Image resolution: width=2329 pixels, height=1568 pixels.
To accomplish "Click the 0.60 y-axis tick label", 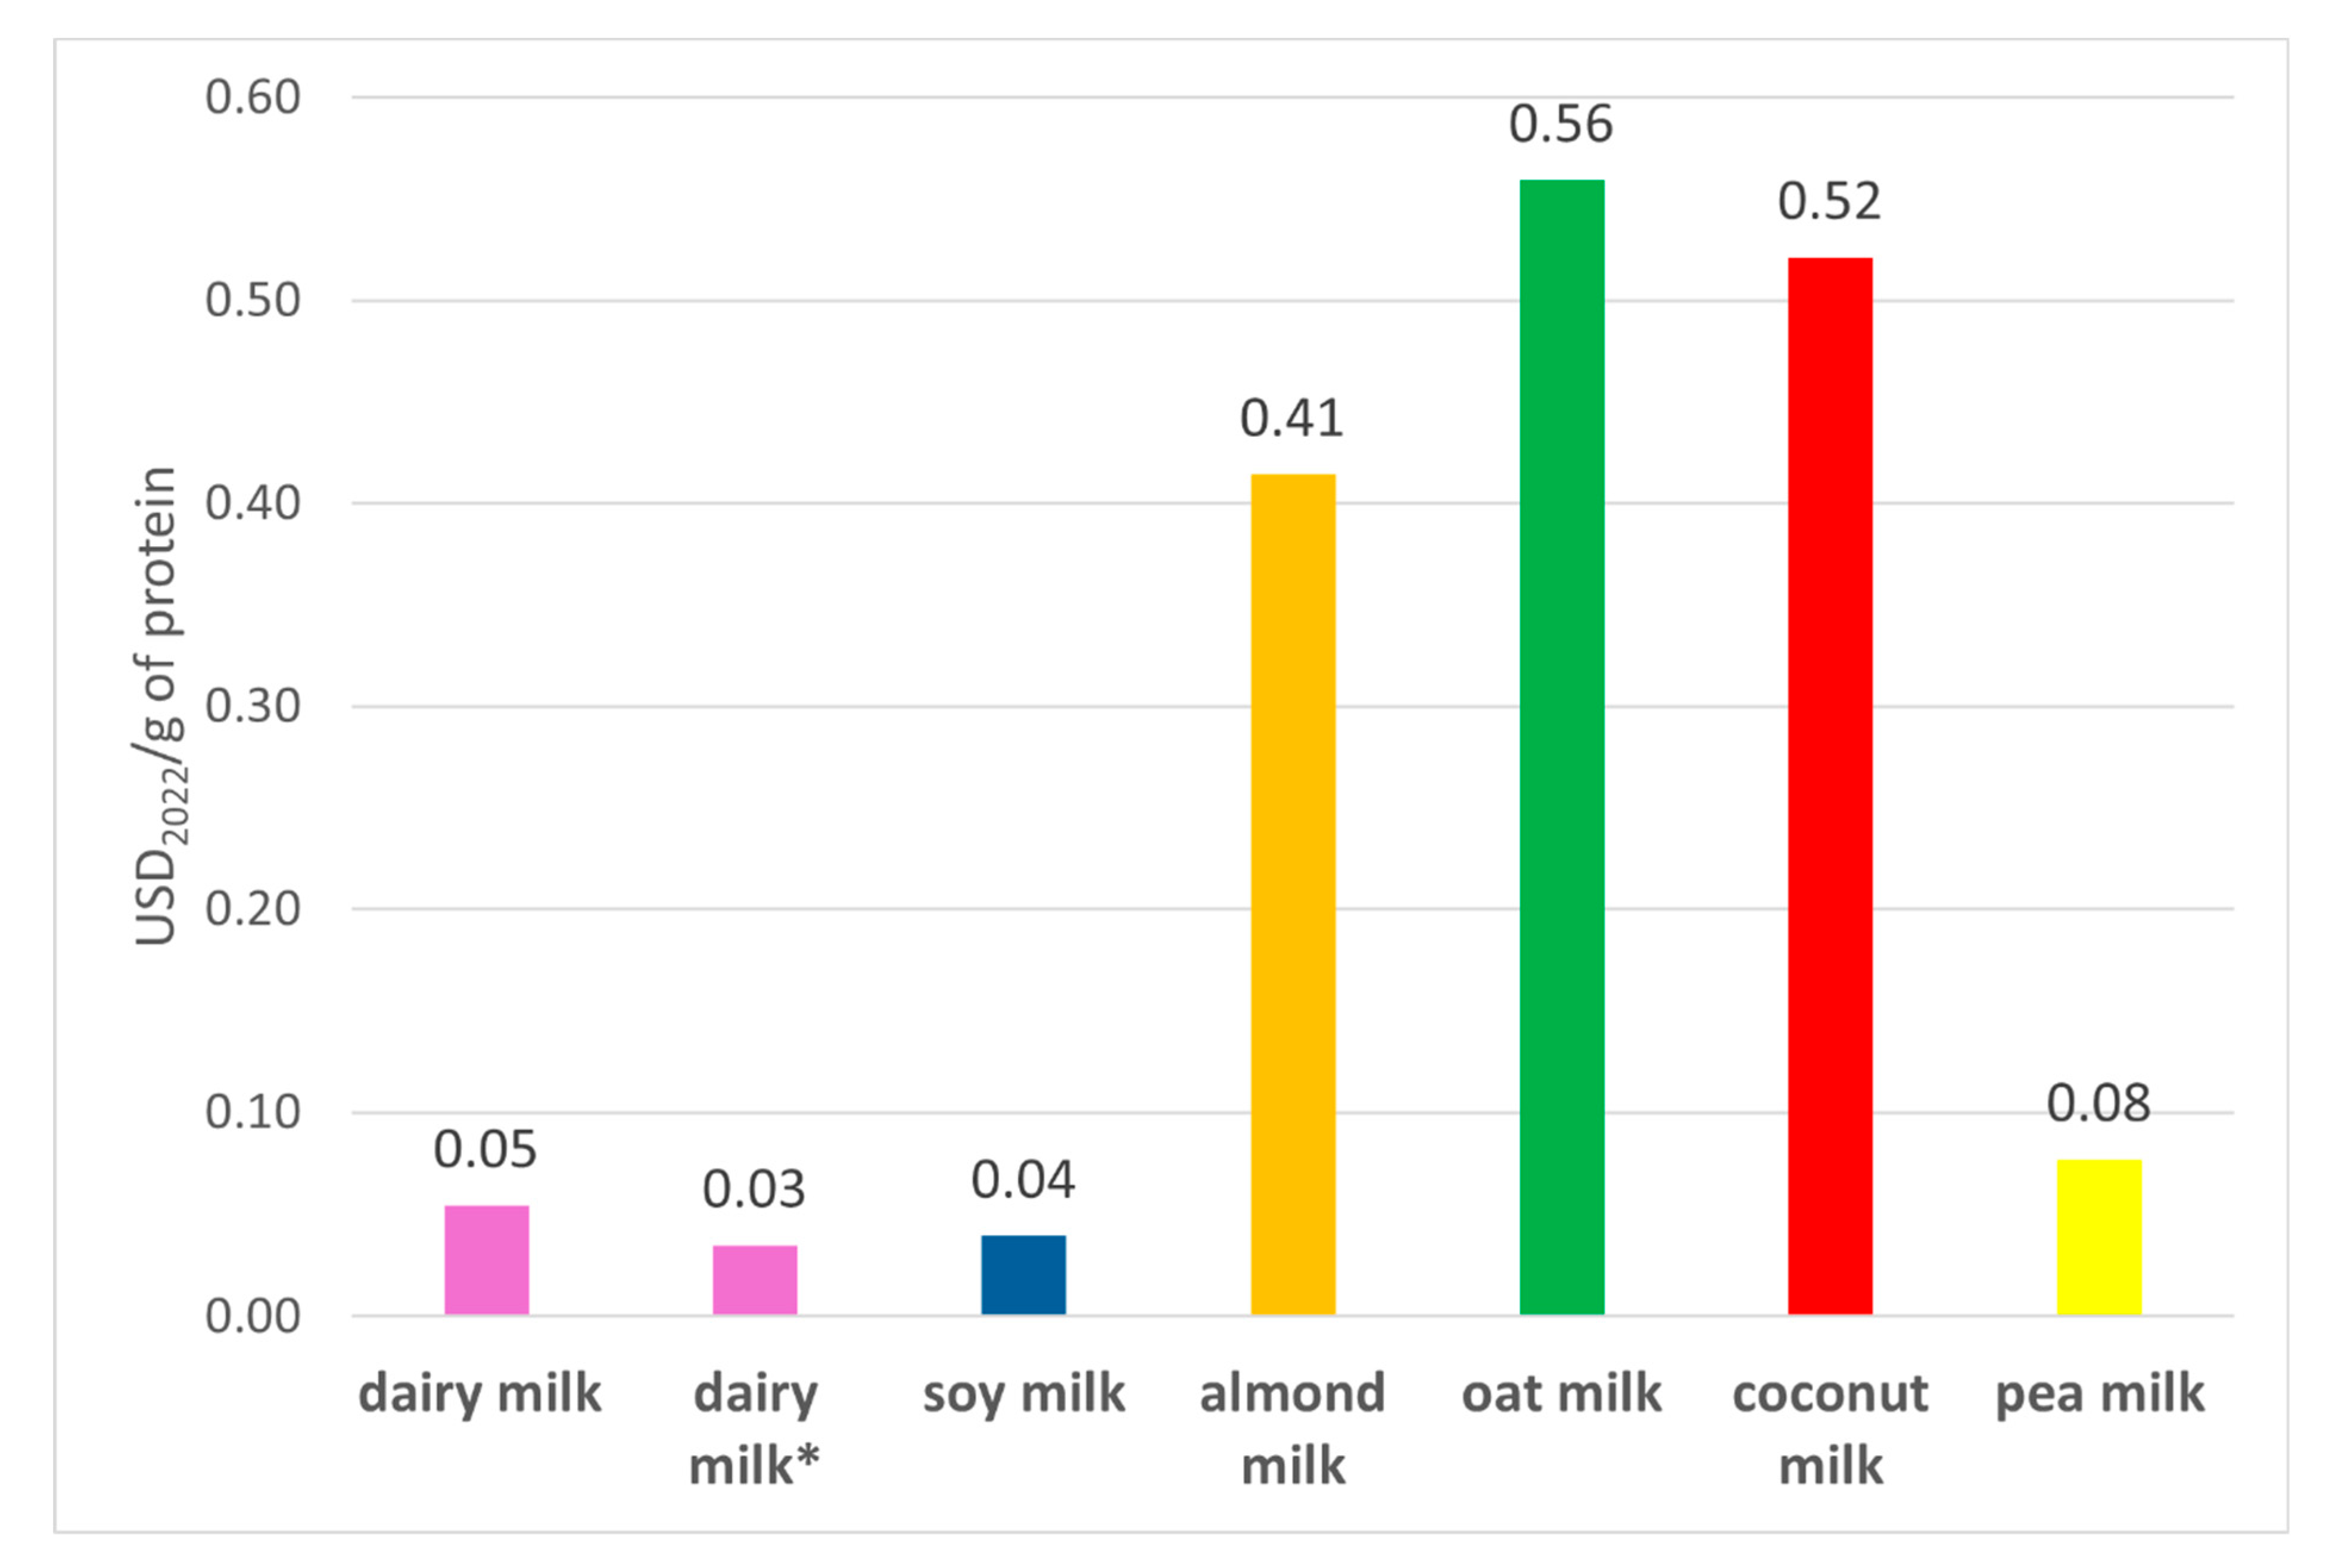I will (x=252, y=98).
